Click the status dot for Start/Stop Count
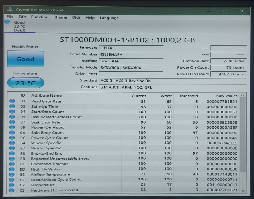Viewport: 254px width, 199px height. [12, 112]
